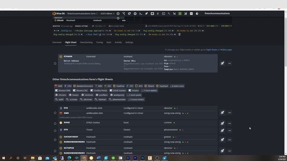This screenshot has height=161, width=287.
Task: Expand the '2 more pools' filter
Action: coord(135,95)
